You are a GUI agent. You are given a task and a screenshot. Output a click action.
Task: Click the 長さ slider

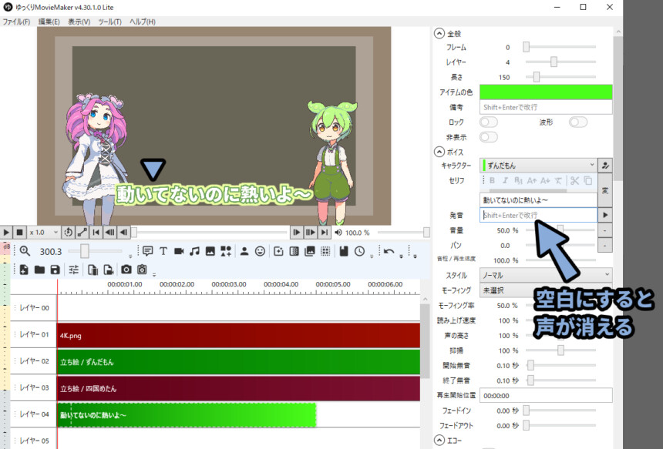560,77
